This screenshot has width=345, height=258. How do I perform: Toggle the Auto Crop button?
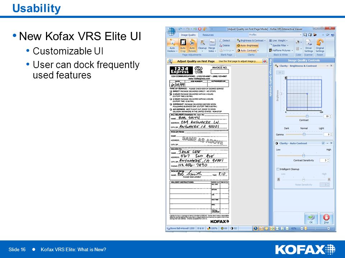(183, 46)
